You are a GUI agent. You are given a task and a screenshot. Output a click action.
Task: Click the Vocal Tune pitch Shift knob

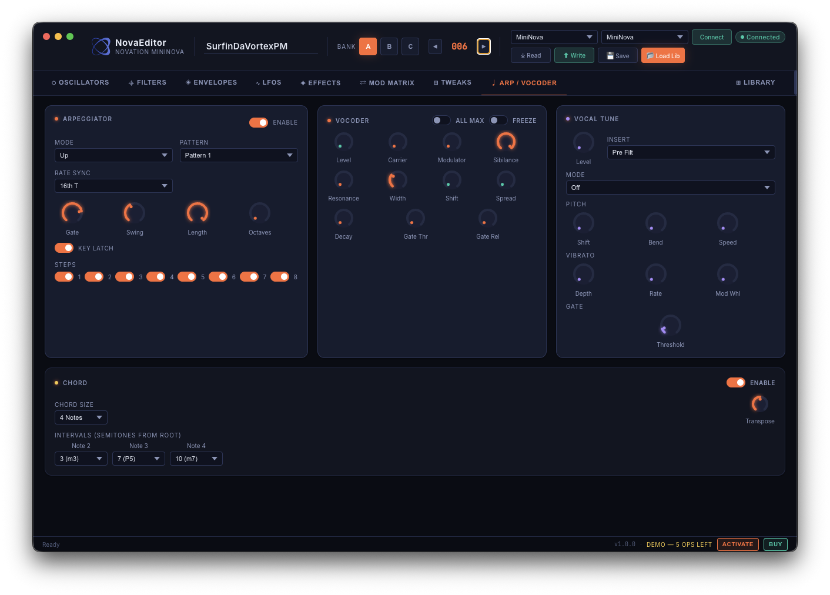pyautogui.click(x=584, y=223)
